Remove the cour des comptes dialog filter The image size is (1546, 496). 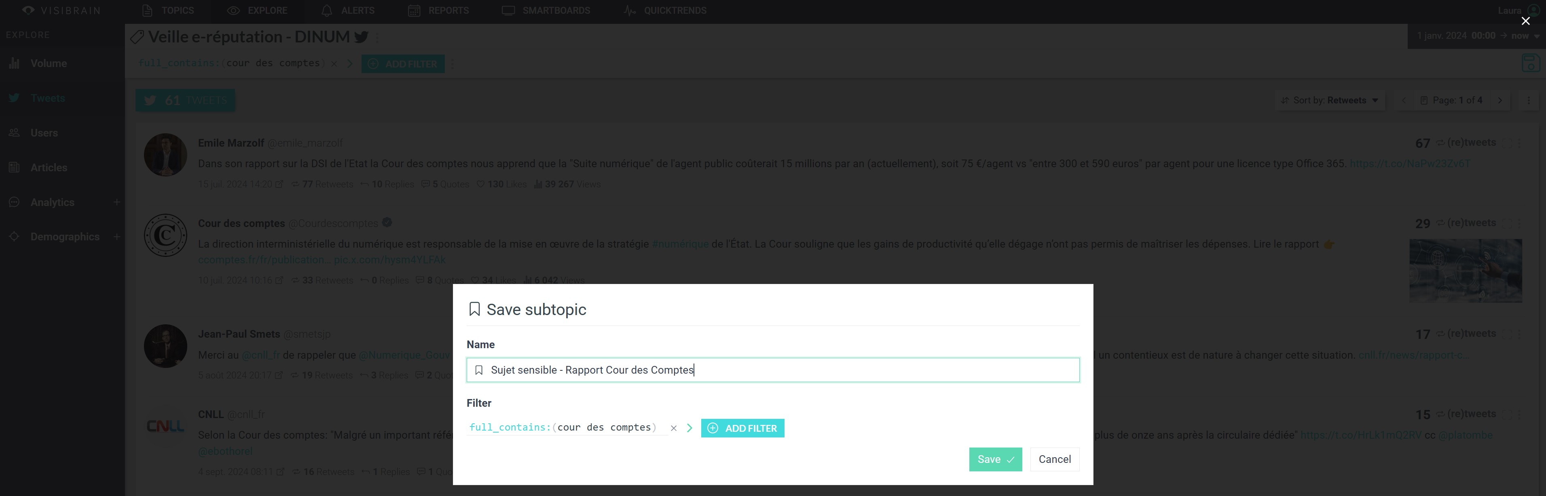pos(673,428)
